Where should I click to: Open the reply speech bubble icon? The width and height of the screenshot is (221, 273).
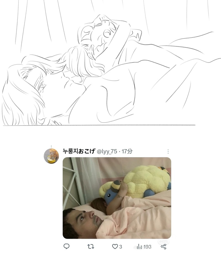(66, 246)
